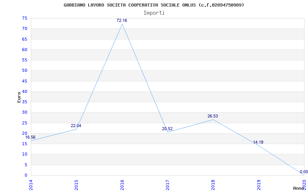Viewport: 308px width, 192px height.
Task: Click the 45 y-axis tick label
Action: point(25,81)
